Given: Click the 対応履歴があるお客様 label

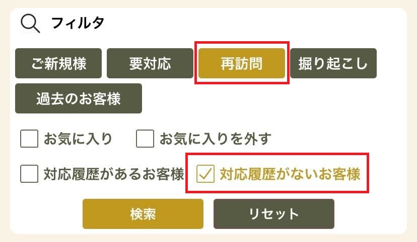Looking at the screenshot, I should click(113, 174).
